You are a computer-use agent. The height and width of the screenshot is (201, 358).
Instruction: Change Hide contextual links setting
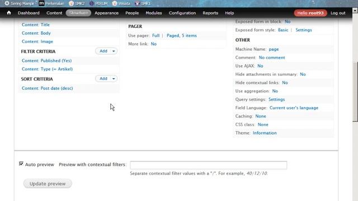(x=285, y=83)
